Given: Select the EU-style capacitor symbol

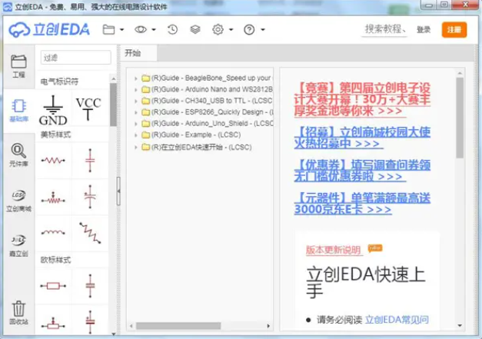Looking at the screenshot, I should [90, 286].
